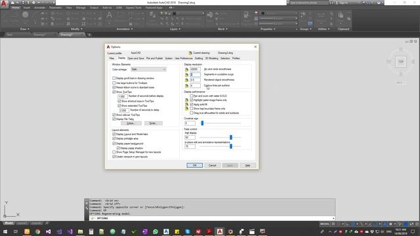Enable Show Page Setup Manager for new layouts
Image resolution: width=420 pixels, height=236 pixels.
pos(114,152)
